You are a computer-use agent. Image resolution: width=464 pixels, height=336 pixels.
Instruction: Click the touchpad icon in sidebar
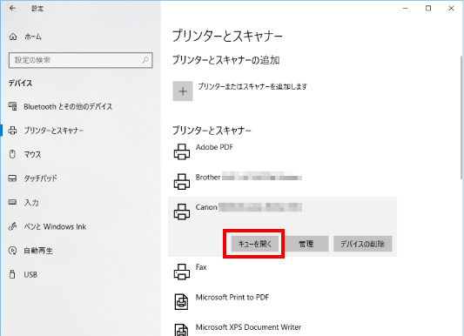pos(12,178)
